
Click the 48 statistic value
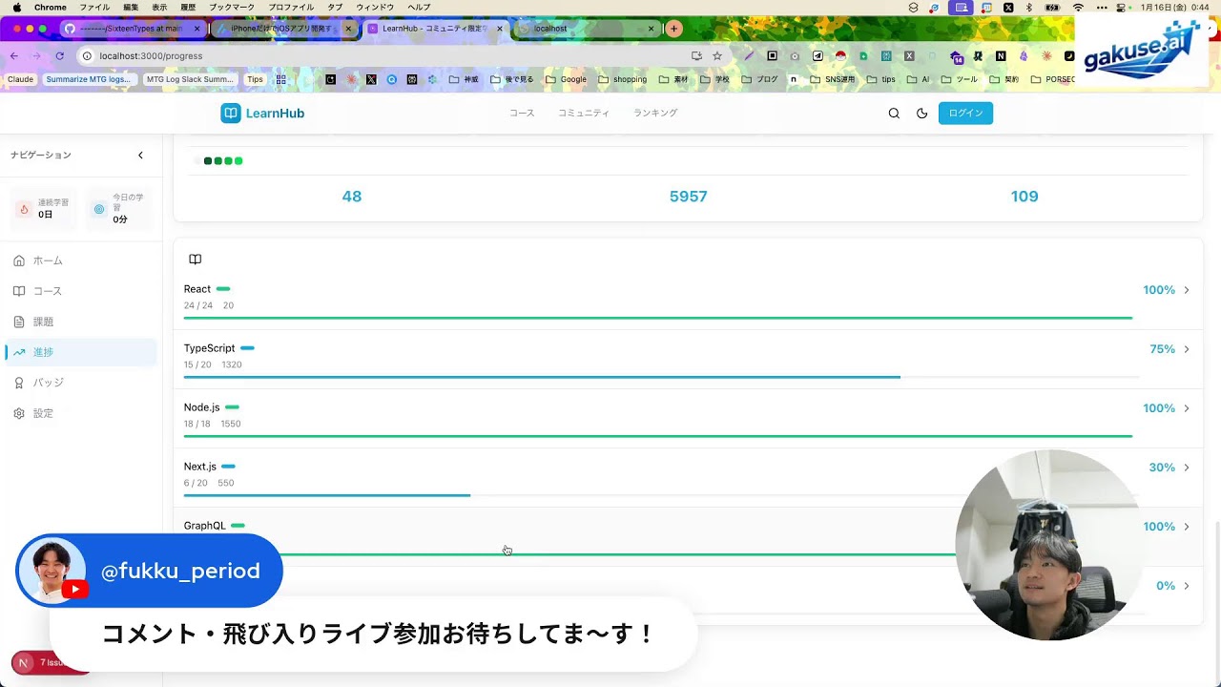tap(352, 197)
